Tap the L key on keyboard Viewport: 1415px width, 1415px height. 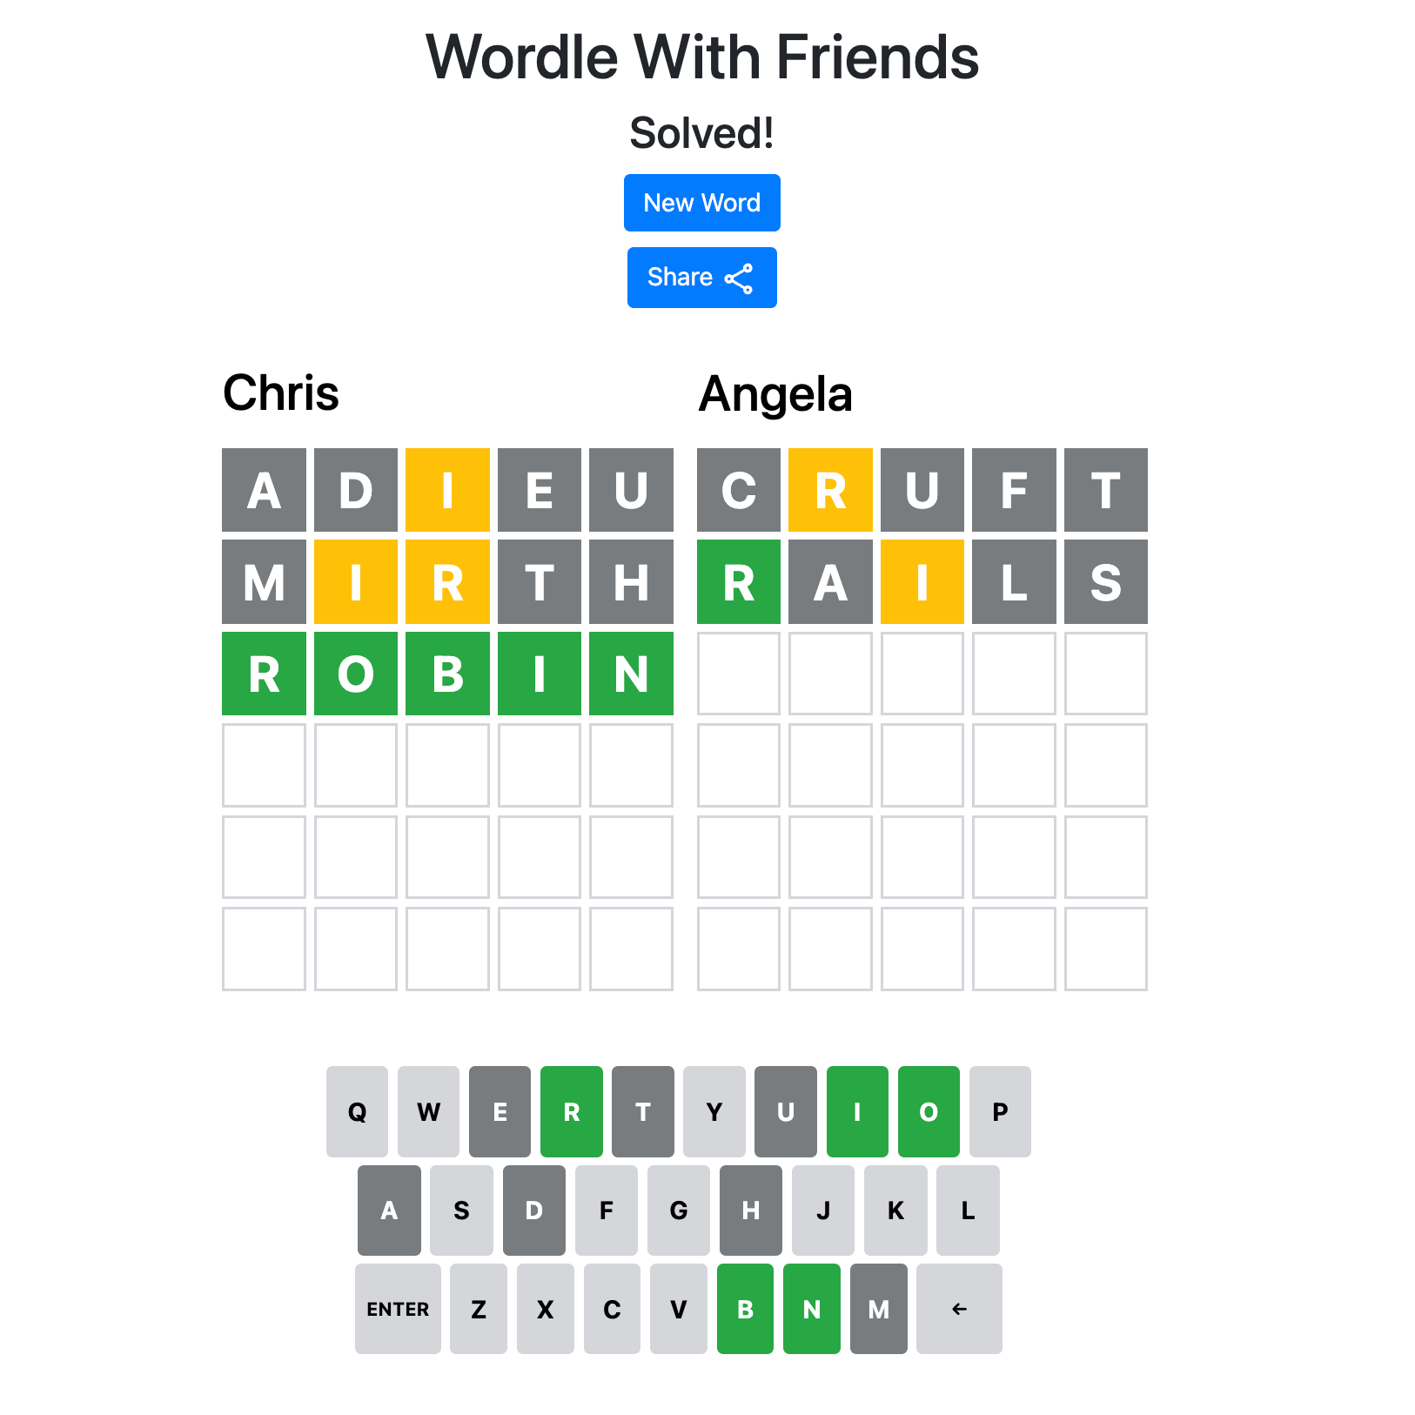968,1210
